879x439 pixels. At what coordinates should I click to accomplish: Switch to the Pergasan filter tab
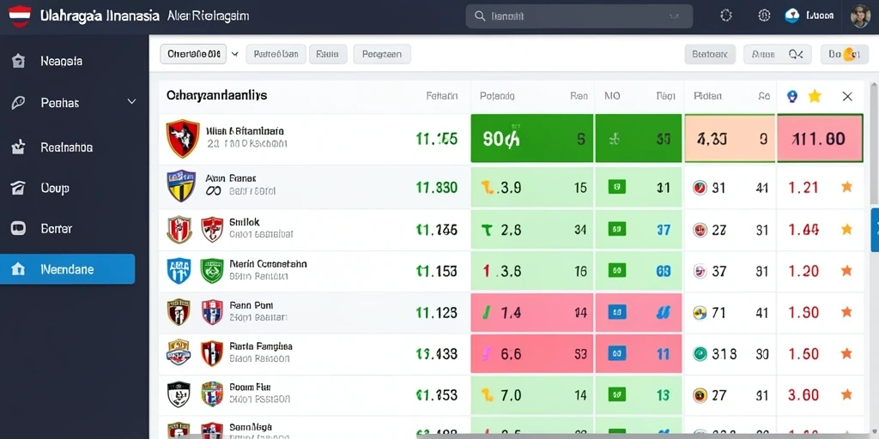[x=382, y=54]
